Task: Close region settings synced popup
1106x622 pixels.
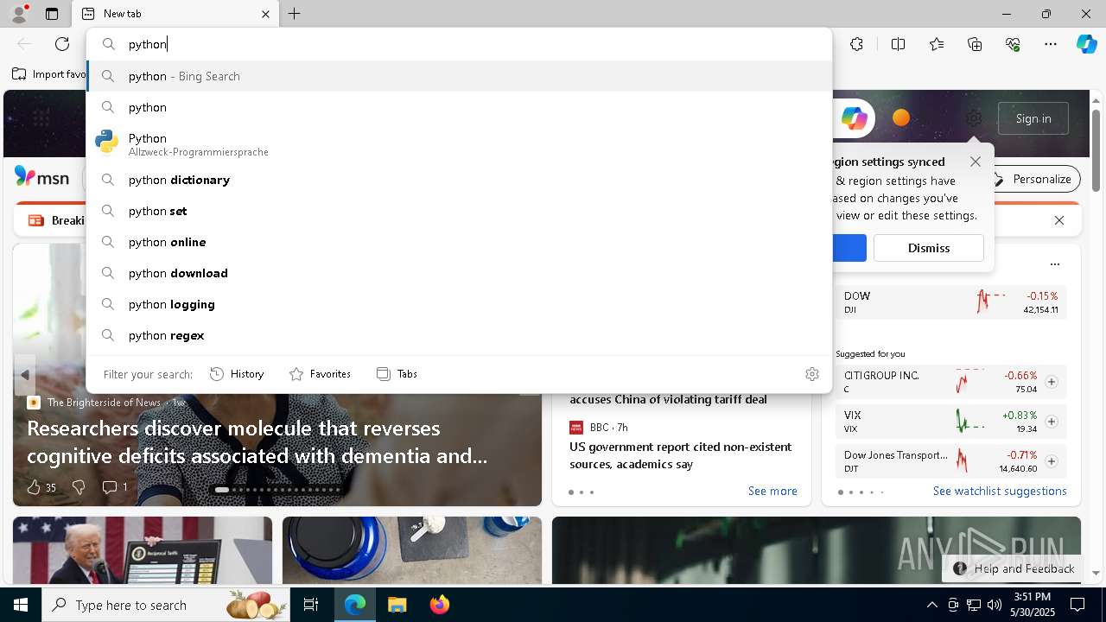Action: point(976,162)
